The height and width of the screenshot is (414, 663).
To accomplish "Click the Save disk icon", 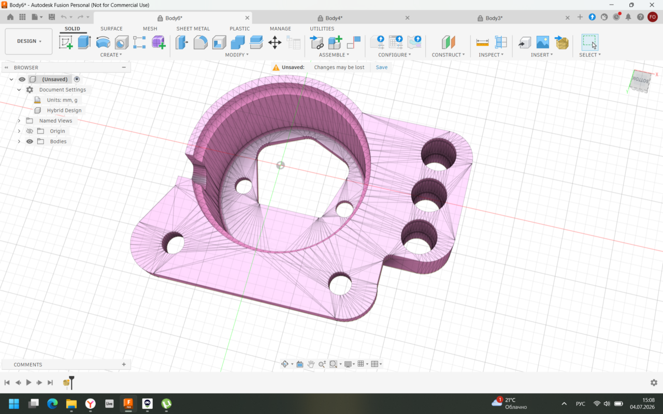I will (52, 17).
